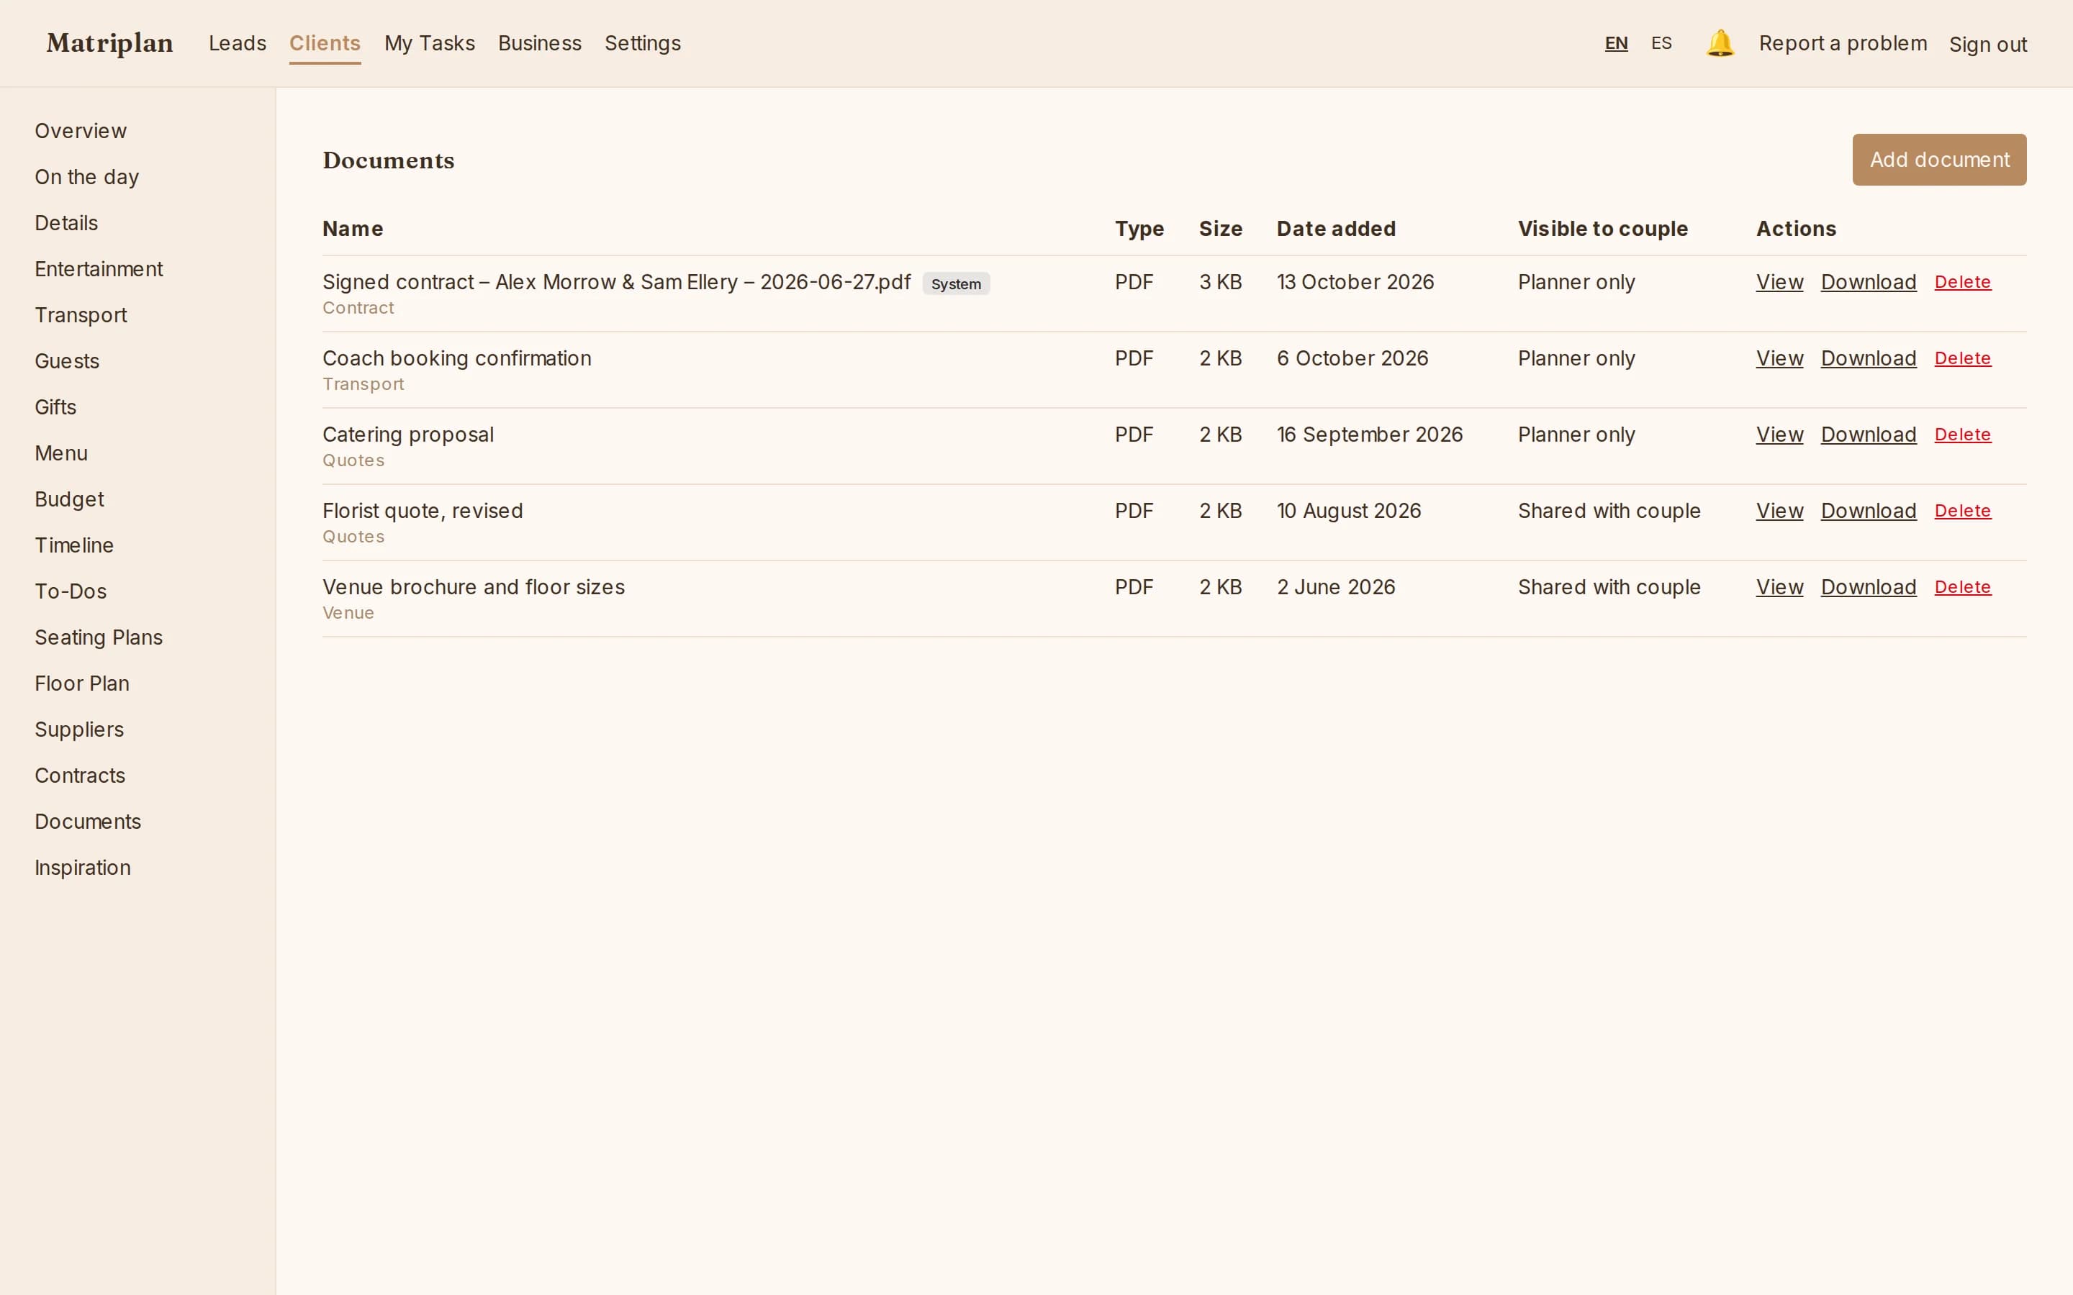Open the Leads tab
Viewport: 2073px width, 1295px height.
pyautogui.click(x=238, y=43)
